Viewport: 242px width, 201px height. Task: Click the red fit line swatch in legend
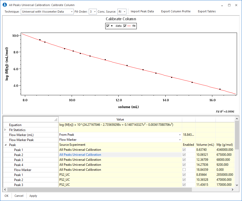coord(129,26)
